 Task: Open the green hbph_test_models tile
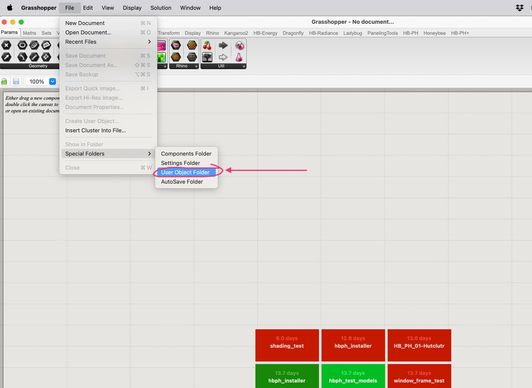point(353,376)
